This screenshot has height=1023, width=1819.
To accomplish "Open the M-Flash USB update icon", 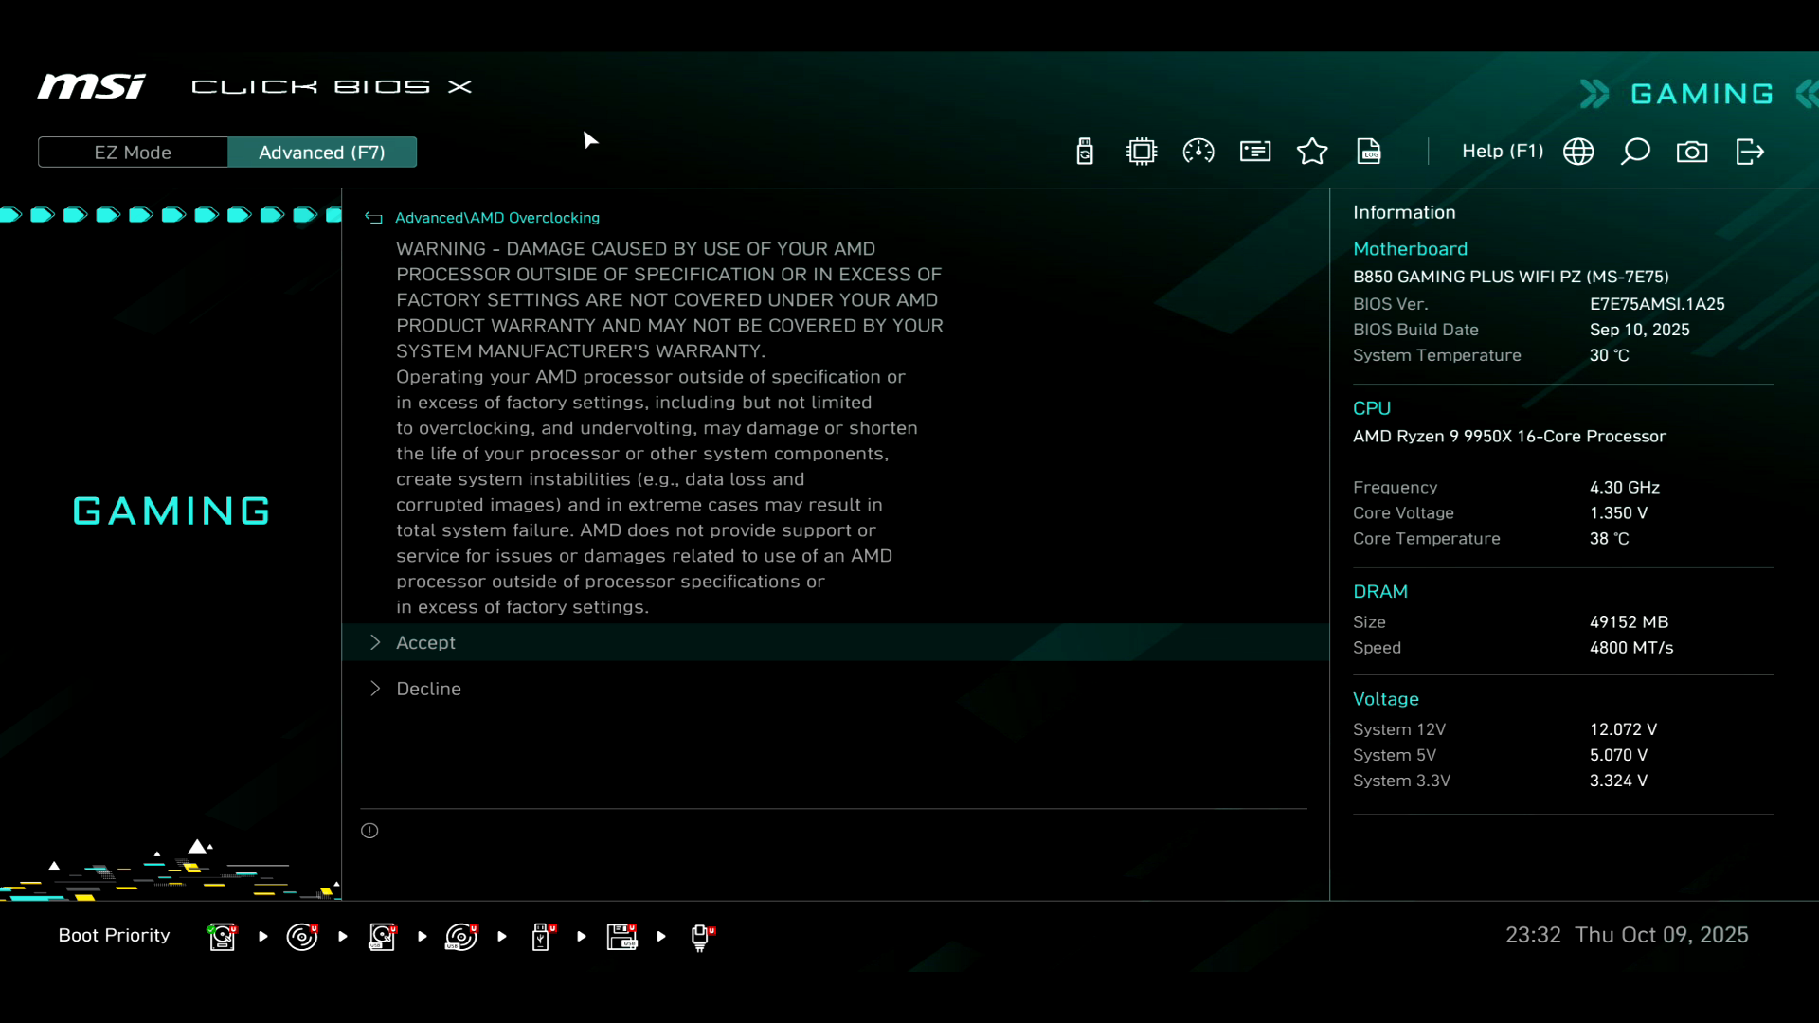I will [1085, 152].
